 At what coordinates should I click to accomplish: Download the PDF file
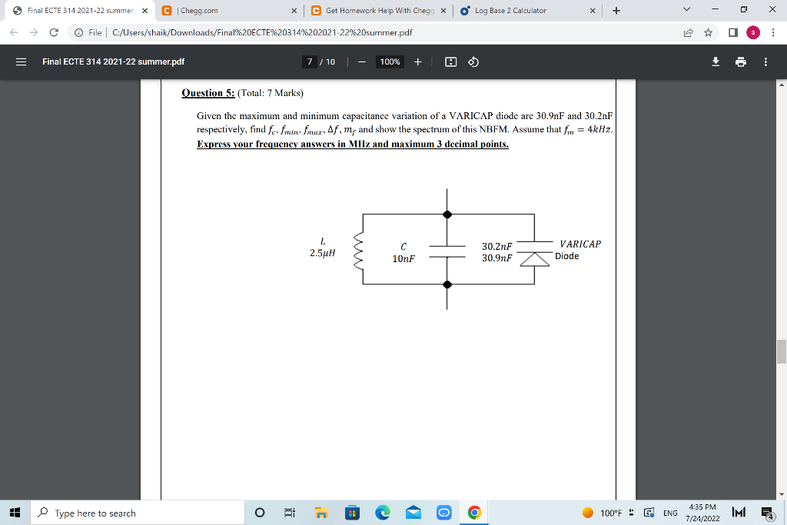pyautogui.click(x=715, y=61)
